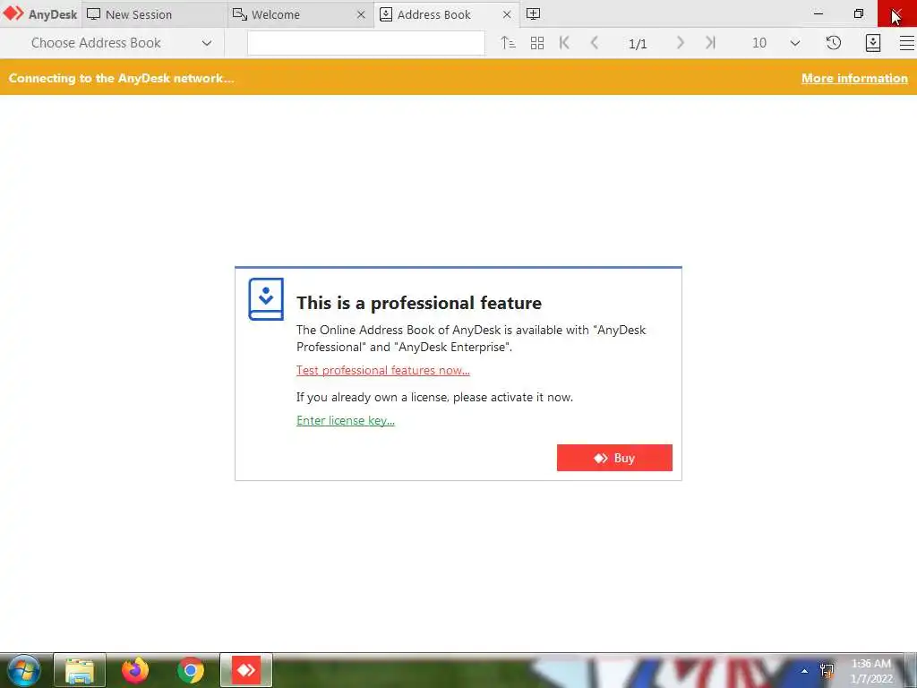The width and height of the screenshot is (917, 688).
Task: Open the Windows Start menu
Action: pos(23,670)
